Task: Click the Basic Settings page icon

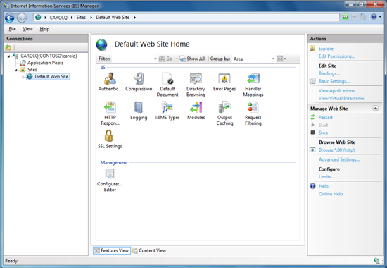Action: (312, 81)
